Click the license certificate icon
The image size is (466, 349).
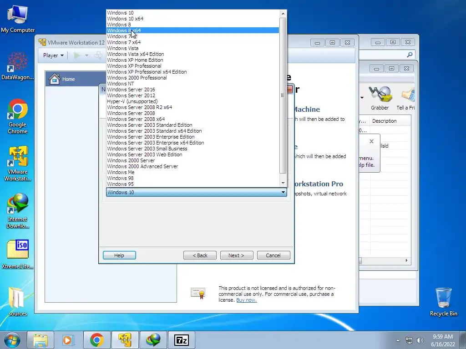[198, 293]
